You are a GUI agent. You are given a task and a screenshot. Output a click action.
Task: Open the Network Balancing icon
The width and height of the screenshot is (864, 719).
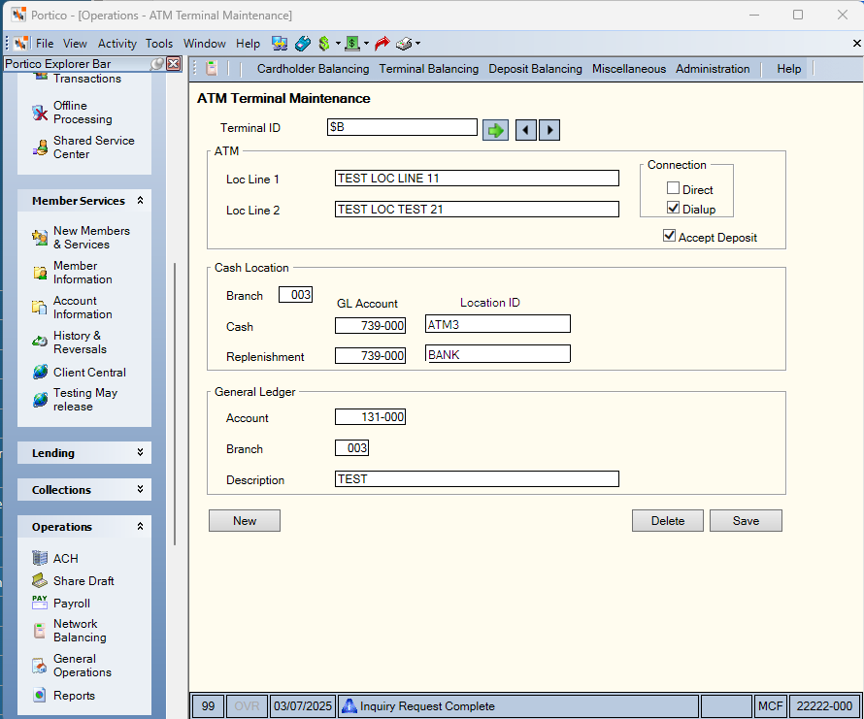point(40,631)
